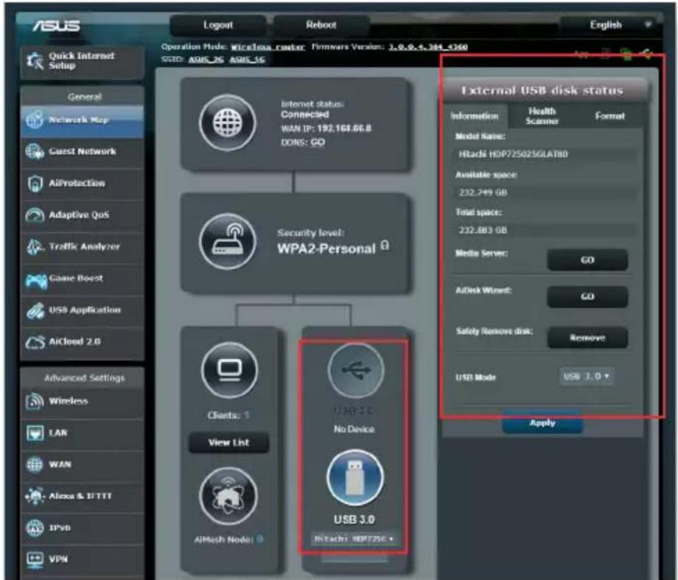678x580 pixels.
Task: Click the Apply button
Action: tap(542, 422)
